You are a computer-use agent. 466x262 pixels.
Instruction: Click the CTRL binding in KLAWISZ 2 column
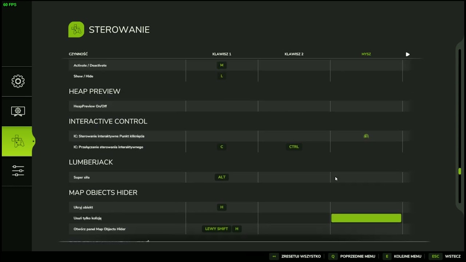click(x=294, y=147)
